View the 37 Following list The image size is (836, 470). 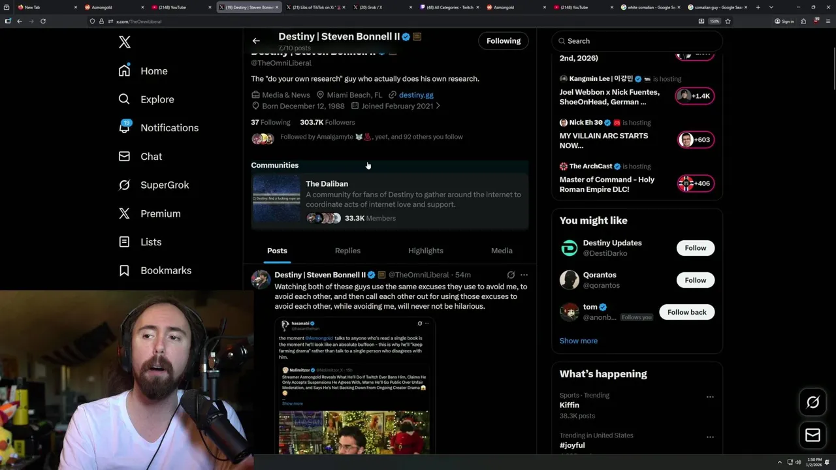pyautogui.click(x=270, y=122)
